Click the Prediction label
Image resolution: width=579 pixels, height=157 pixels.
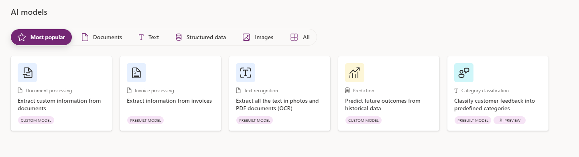(x=364, y=91)
